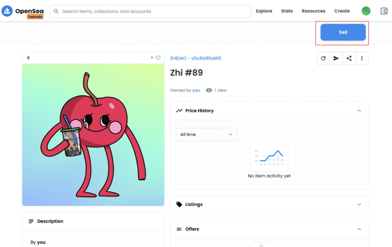Viewport: 392px width, 247px height.
Task: Click the cherry NFT image
Action: click(x=93, y=135)
